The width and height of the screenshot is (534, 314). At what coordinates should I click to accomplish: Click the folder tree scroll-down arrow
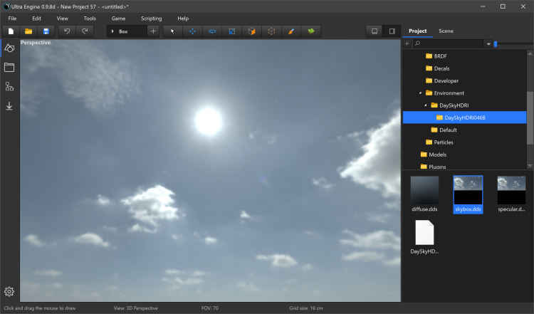pos(530,166)
